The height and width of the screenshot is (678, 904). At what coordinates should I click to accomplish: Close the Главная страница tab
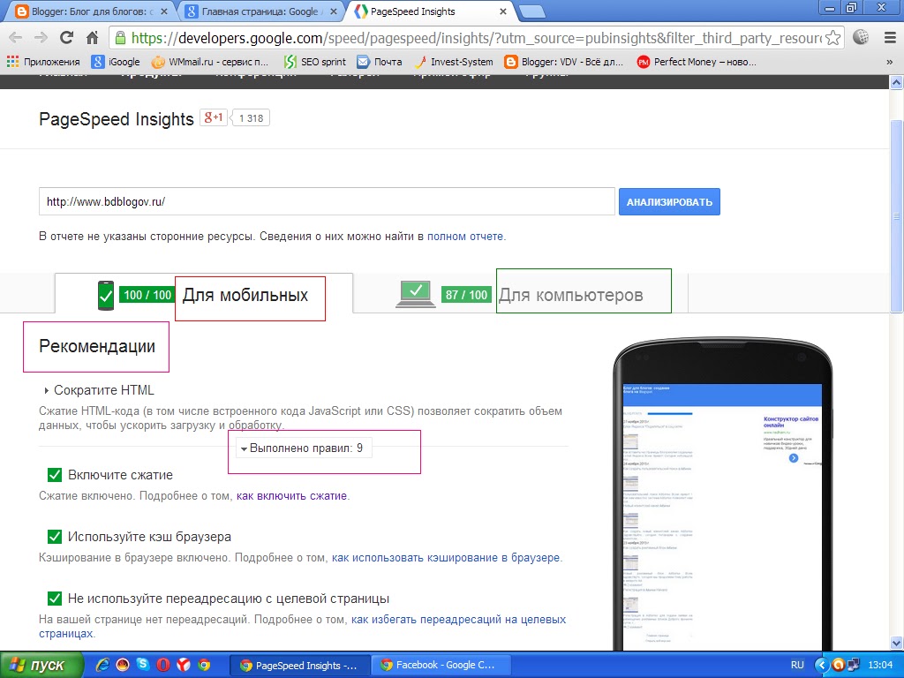(x=333, y=11)
